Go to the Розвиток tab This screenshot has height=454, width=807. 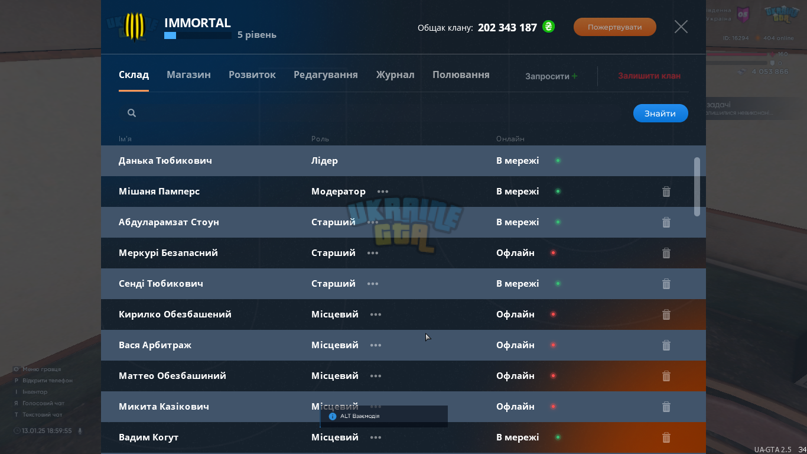point(252,75)
